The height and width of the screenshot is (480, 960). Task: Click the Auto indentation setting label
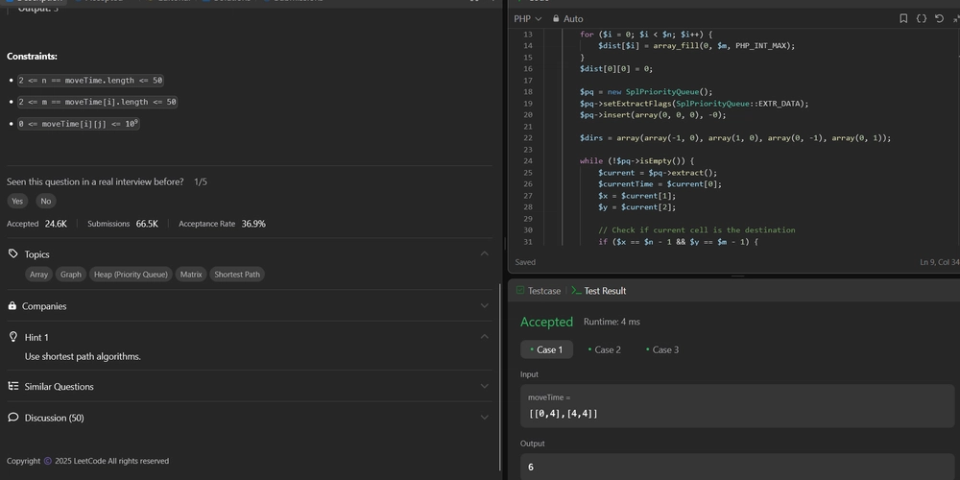coord(573,19)
